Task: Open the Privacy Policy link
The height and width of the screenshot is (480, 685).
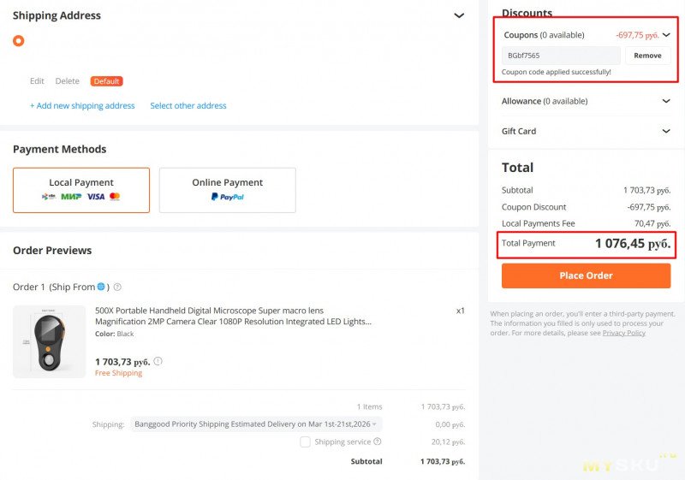Action: (x=623, y=333)
